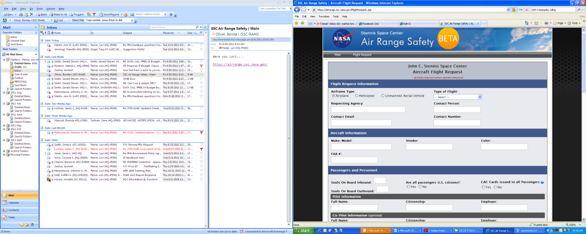Click the Calendar navigation button
The width and height of the screenshot is (586, 234).
click(x=14, y=202)
